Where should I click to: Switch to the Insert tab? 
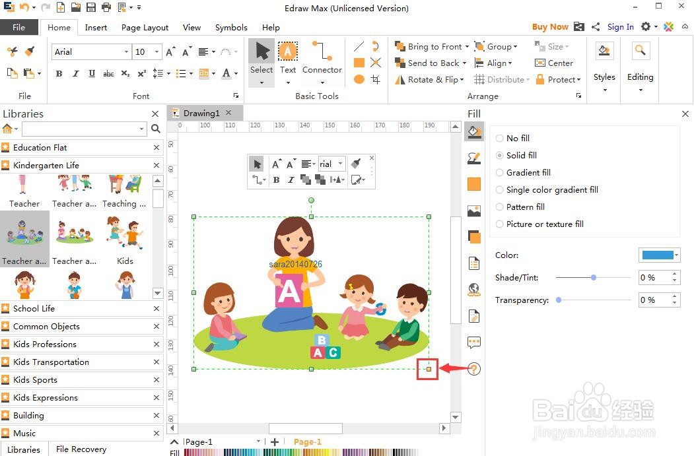click(96, 28)
